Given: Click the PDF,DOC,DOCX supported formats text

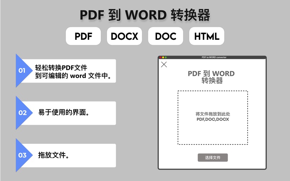Looking at the screenshot, I should click(x=212, y=119).
